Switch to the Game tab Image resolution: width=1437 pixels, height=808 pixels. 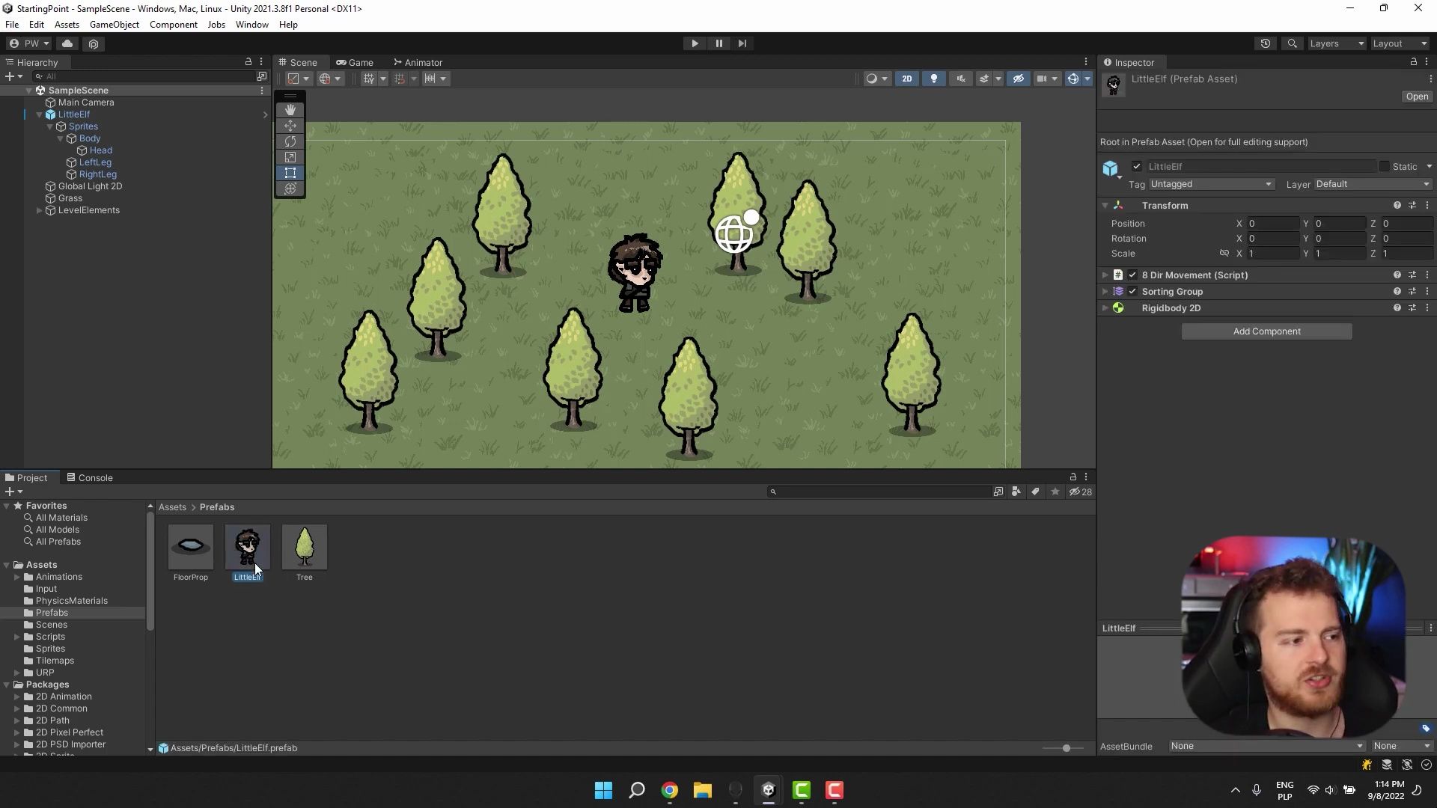[x=359, y=61]
